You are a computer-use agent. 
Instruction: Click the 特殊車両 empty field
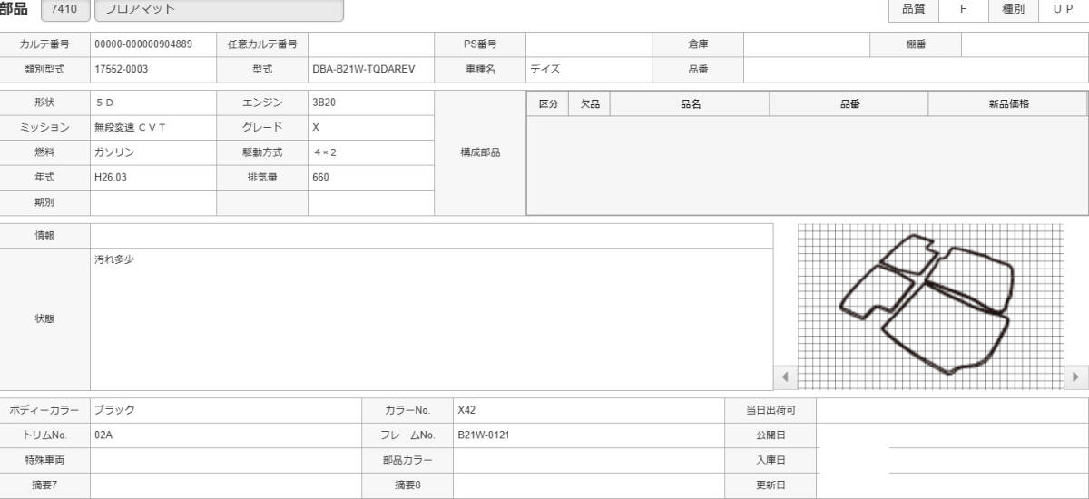[226, 460]
